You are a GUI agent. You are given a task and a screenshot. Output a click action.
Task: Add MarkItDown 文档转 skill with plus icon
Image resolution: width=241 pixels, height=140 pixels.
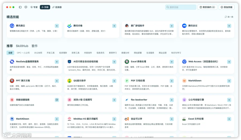coord(229,81)
